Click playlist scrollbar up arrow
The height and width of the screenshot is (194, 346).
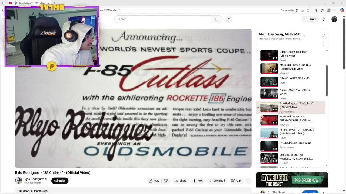coord(327,50)
